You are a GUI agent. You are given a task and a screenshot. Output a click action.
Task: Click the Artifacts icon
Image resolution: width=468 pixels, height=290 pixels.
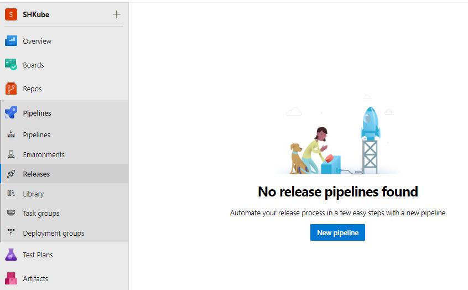point(11,278)
